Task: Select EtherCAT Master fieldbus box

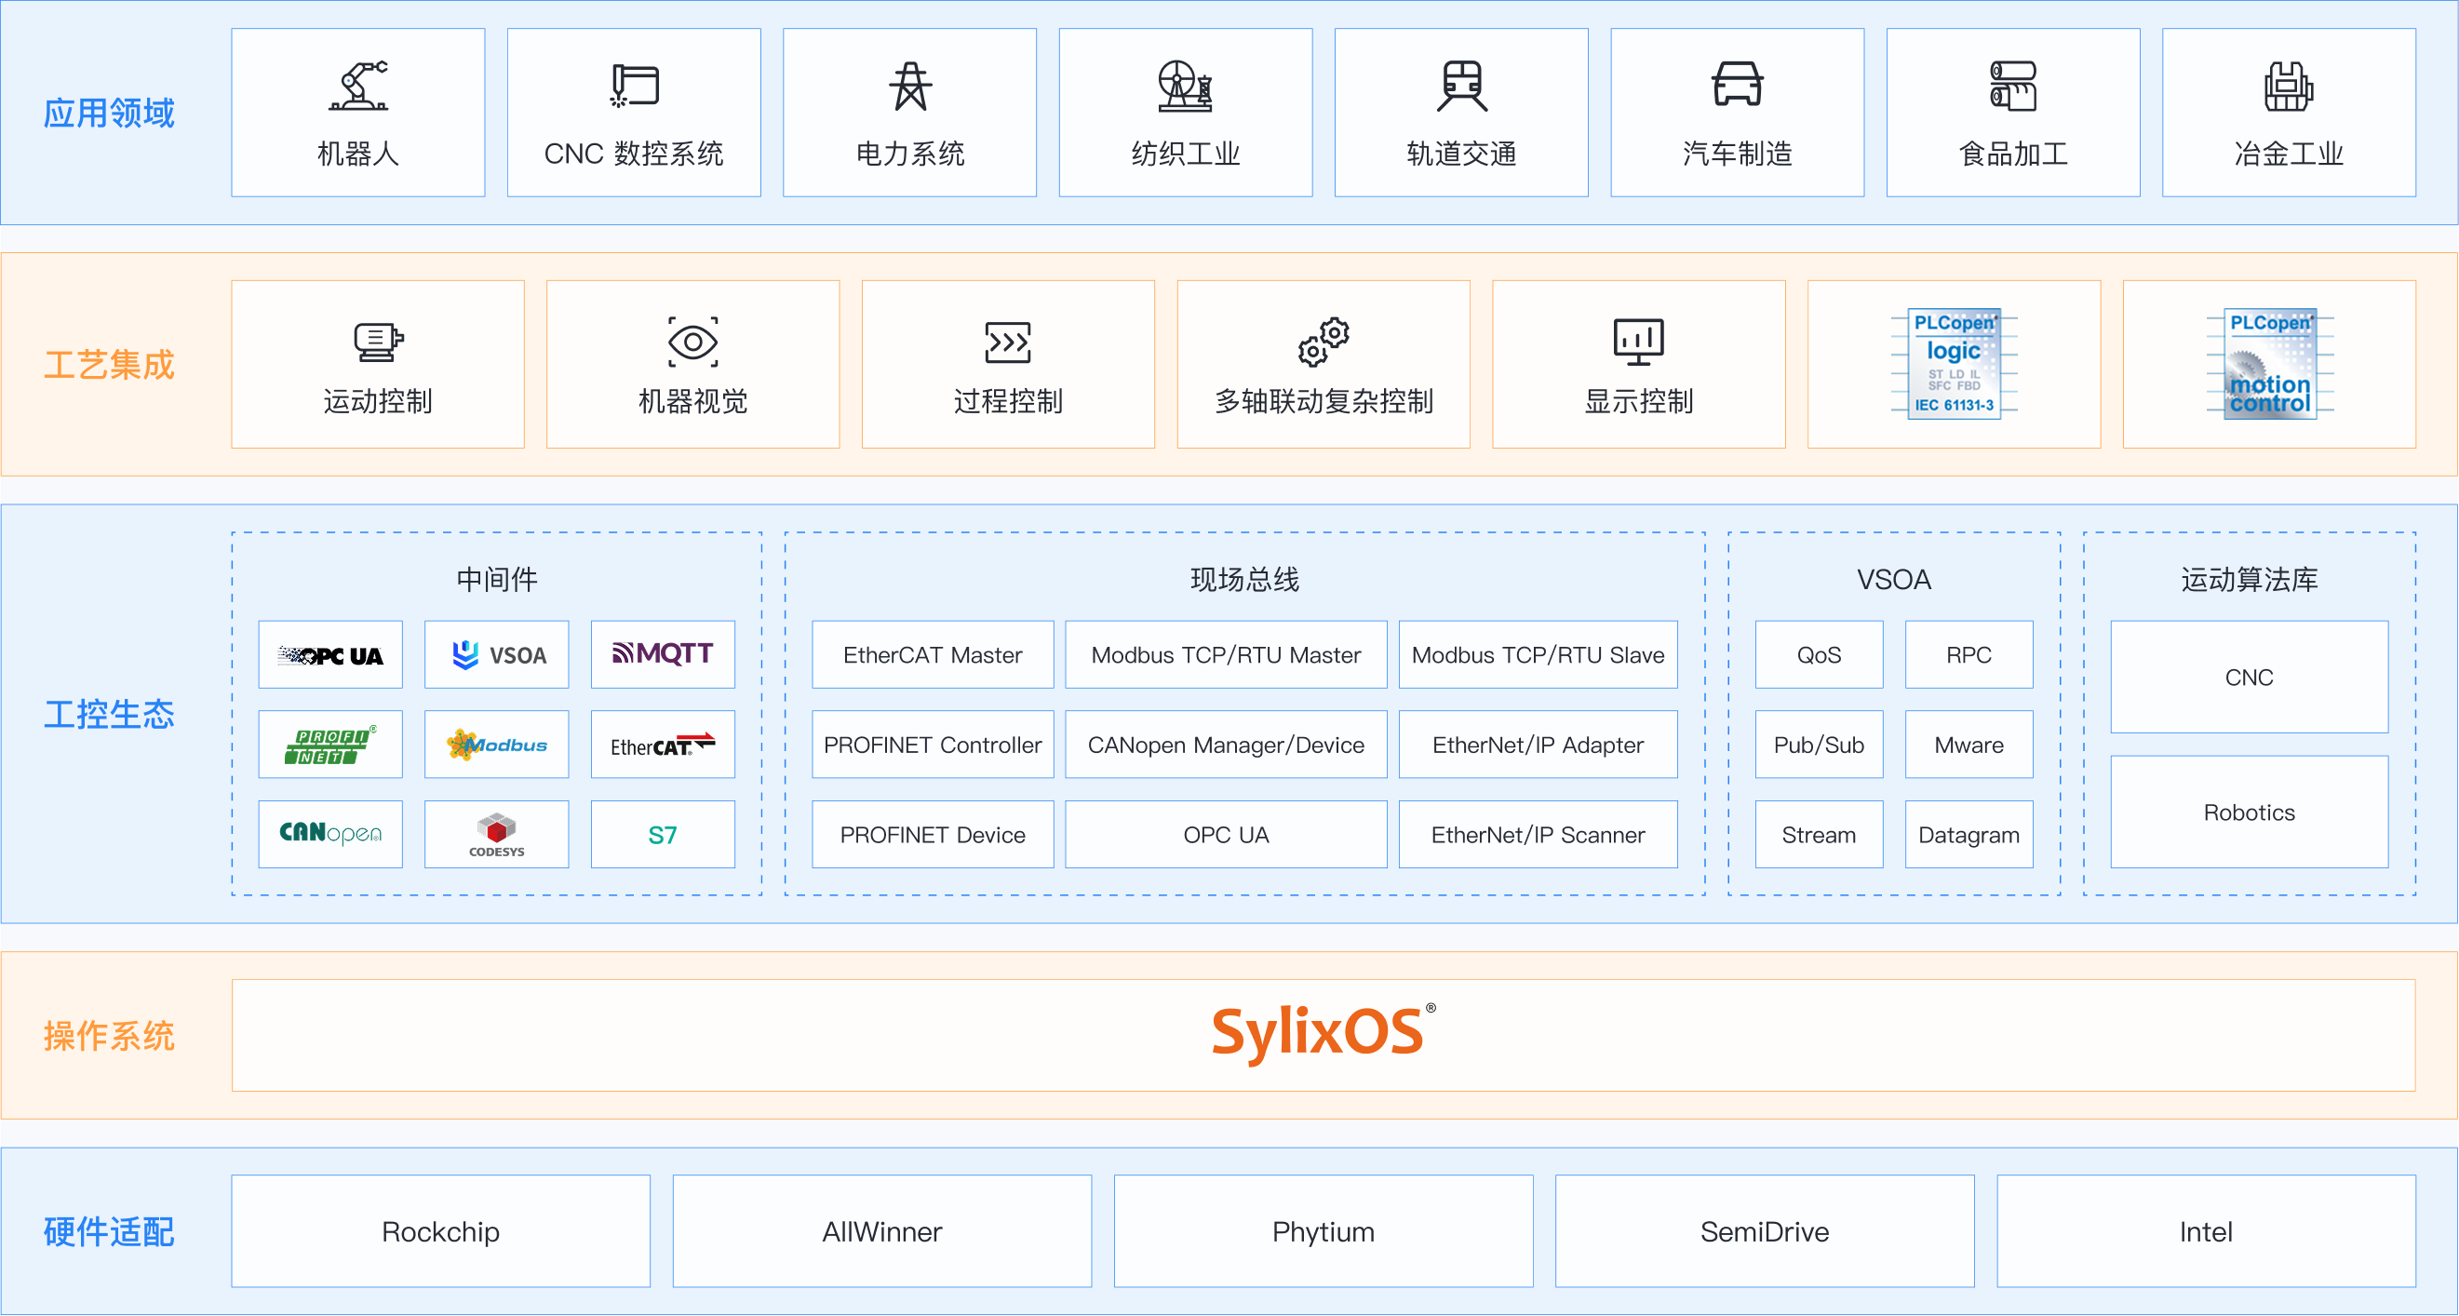Action: (933, 654)
